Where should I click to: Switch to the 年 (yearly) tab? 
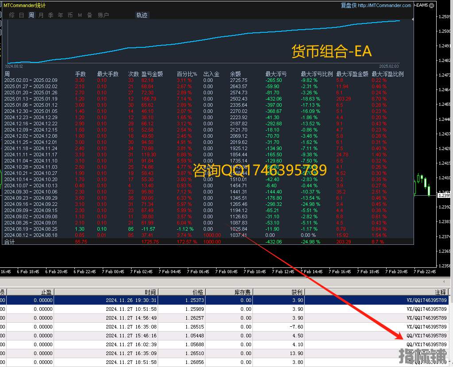[60, 15]
